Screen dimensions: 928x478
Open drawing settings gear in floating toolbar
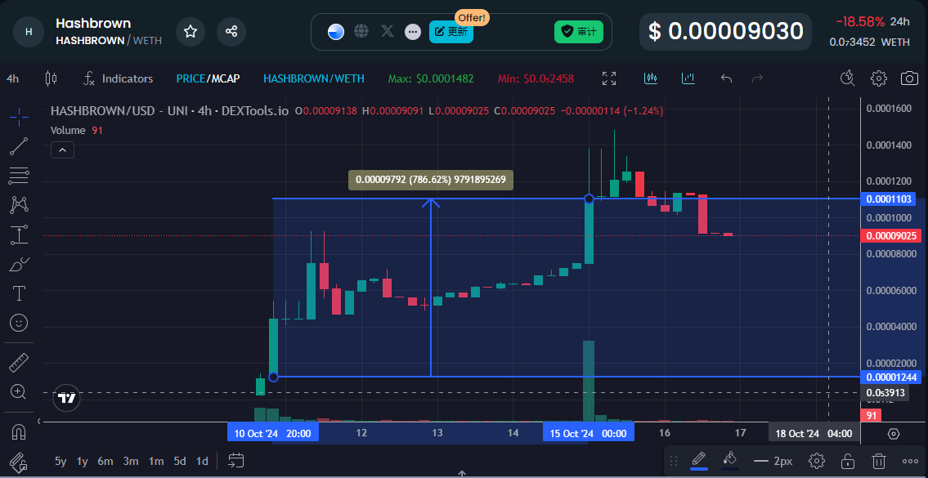(817, 461)
